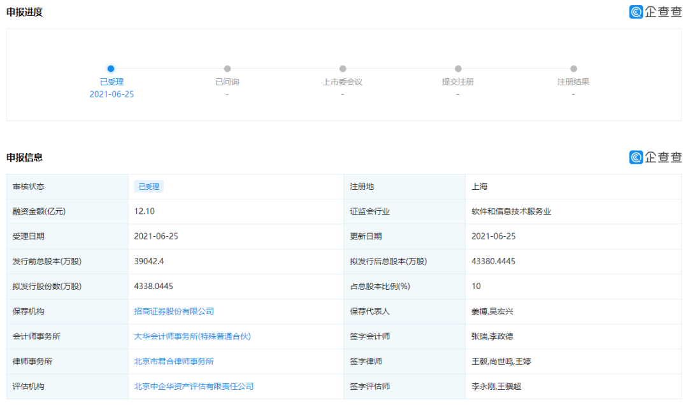Click the 注册地 label cell
Image resolution: width=688 pixels, height=405 pixels.
pyautogui.click(x=405, y=187)
